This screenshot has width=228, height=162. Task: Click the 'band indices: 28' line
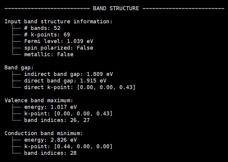[50, 153]
